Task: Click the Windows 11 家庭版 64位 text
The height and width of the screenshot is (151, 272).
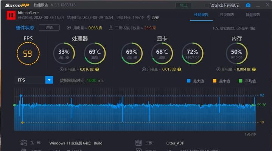Action: click(x=70, y=143)
